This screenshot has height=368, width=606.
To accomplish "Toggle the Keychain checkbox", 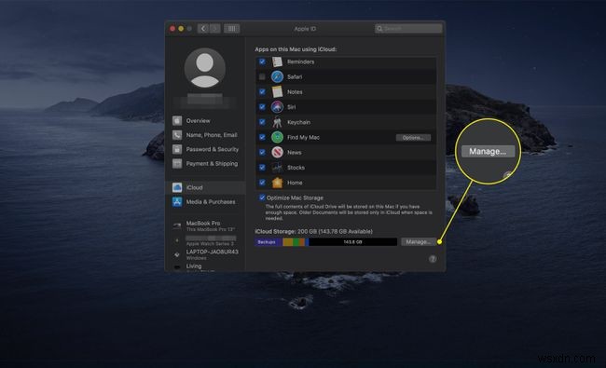I will (262, 122).
